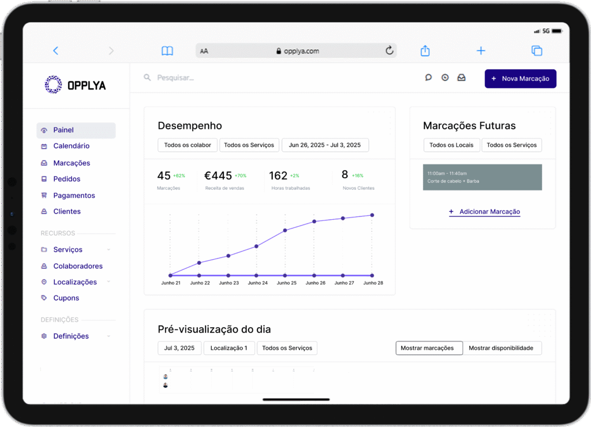
Task: Tap the Safari share icon
Action: [425, 51]
